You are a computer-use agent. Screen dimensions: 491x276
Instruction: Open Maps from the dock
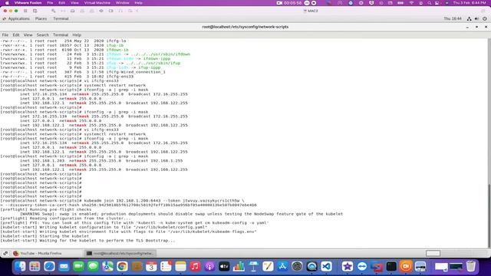pos(107,266)
